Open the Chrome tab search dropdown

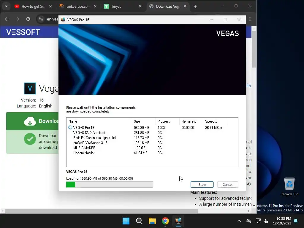pos(6,7)
